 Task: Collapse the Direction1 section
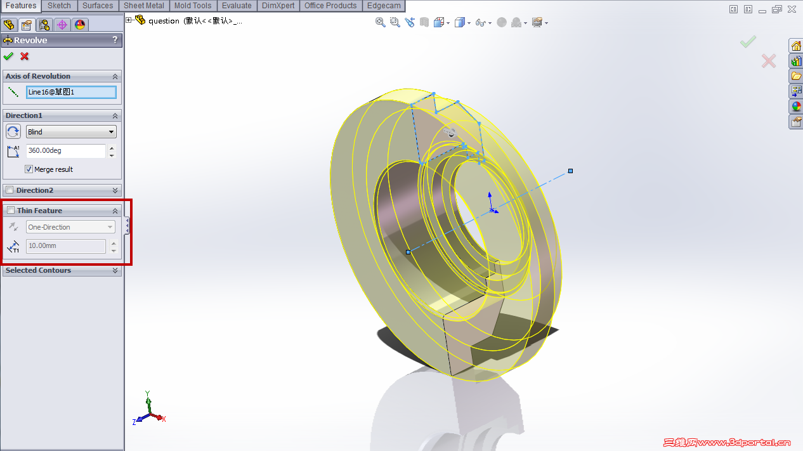click(115, 115)
